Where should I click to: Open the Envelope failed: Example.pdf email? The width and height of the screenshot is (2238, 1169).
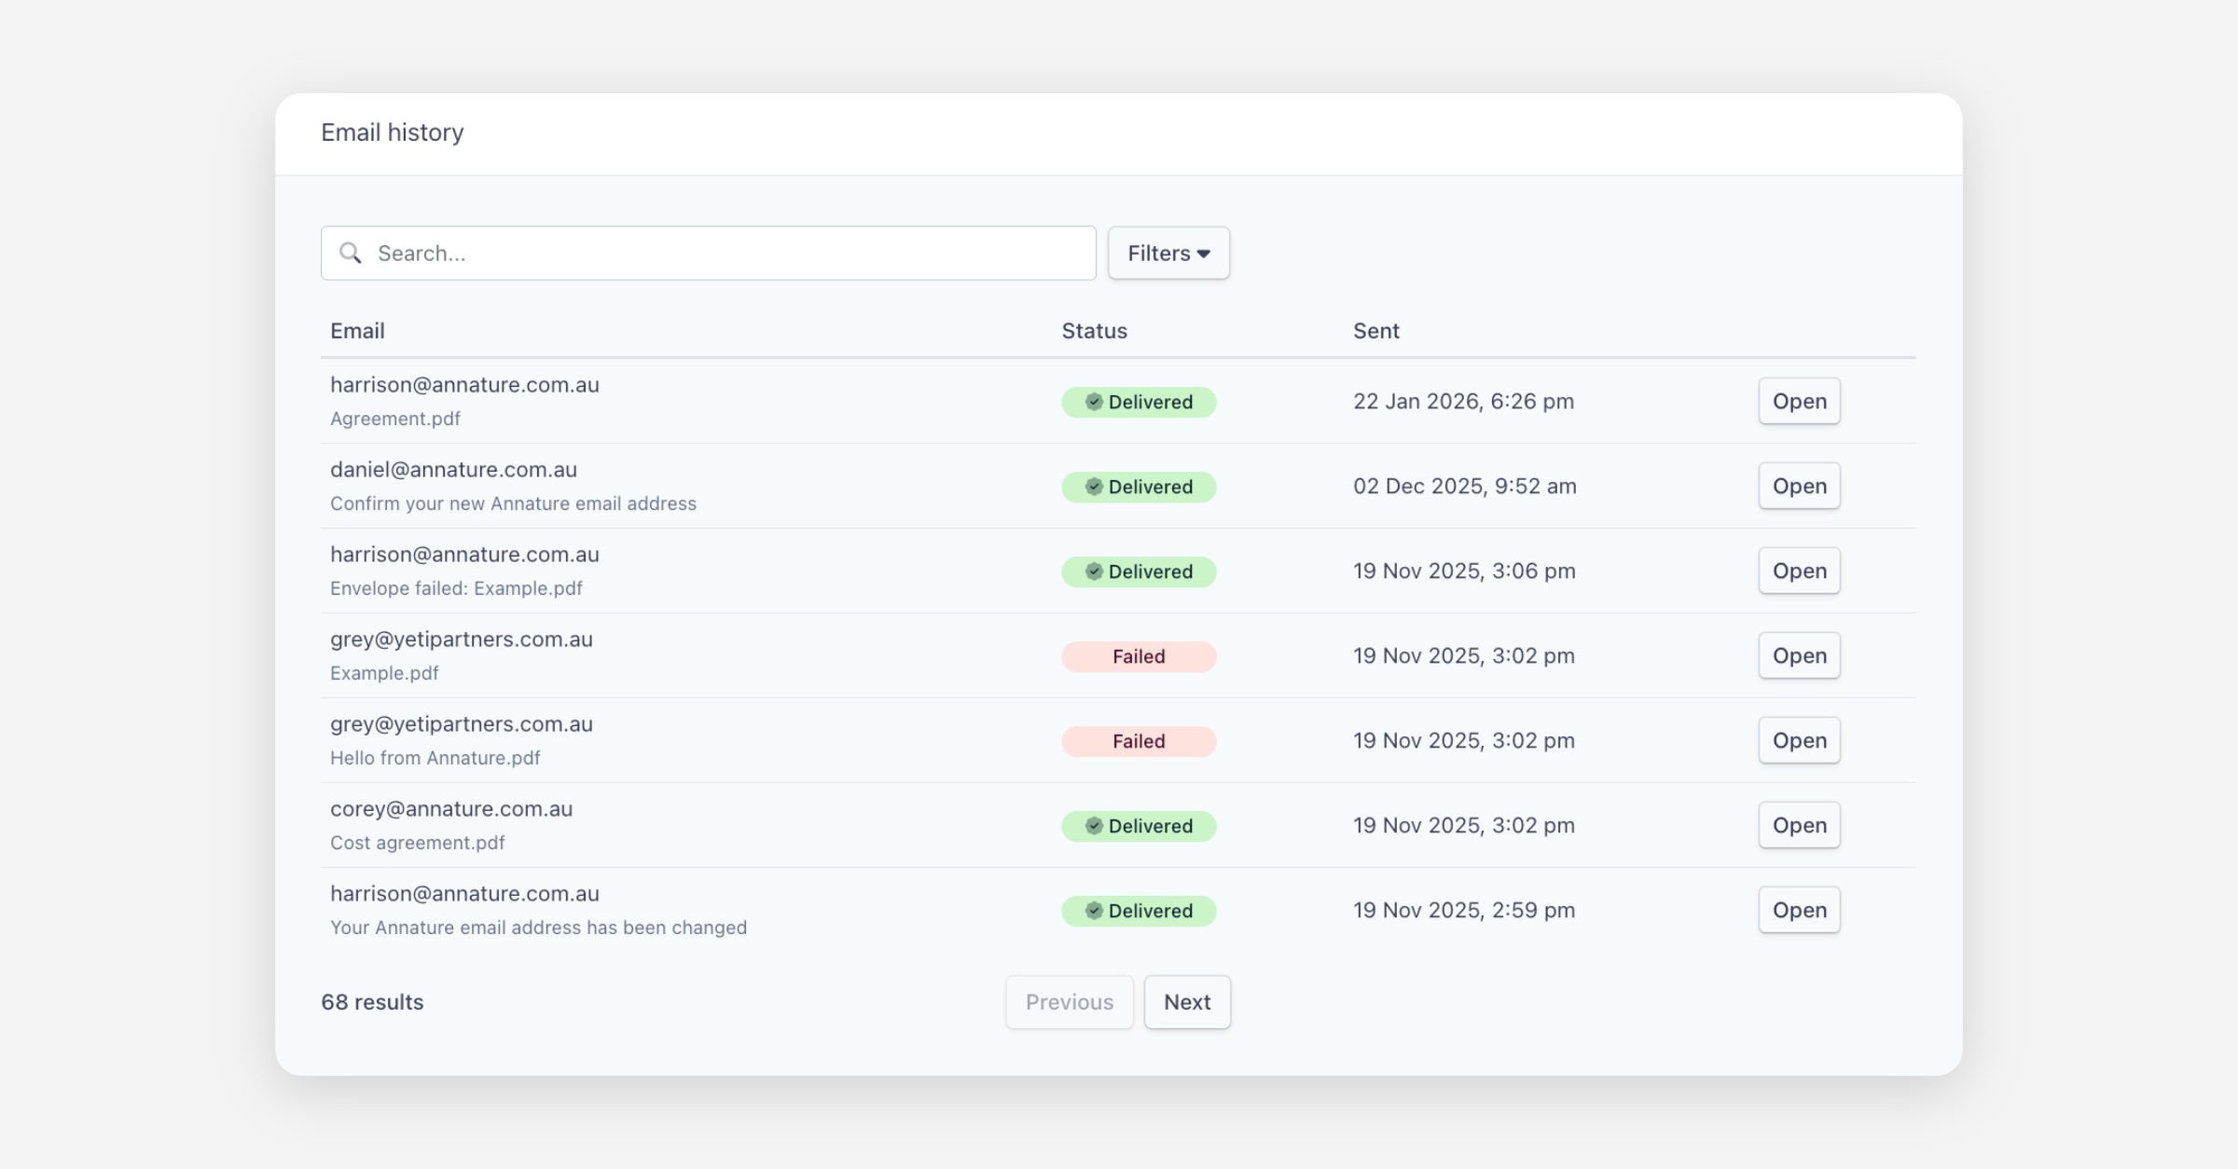point(1799,571)
